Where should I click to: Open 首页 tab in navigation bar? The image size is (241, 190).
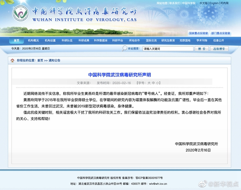(x=16, y=41)
